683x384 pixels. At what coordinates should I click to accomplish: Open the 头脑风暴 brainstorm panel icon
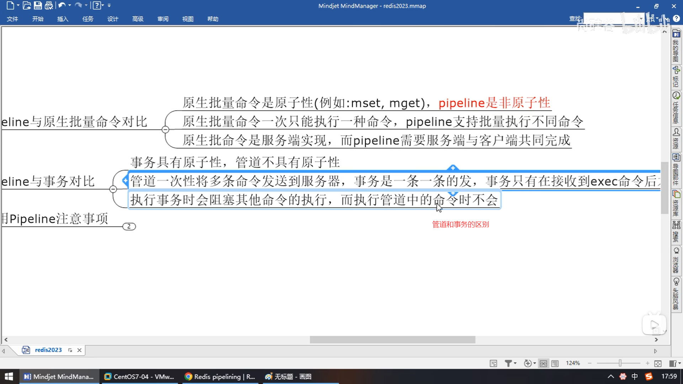point(676,282)
